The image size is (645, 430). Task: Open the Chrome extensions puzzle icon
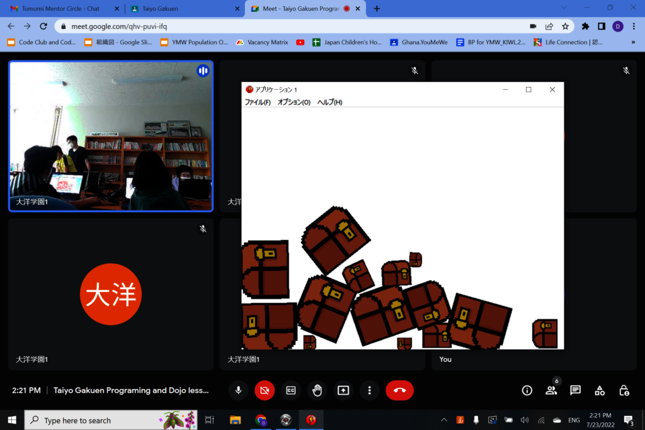pos(585,26)
